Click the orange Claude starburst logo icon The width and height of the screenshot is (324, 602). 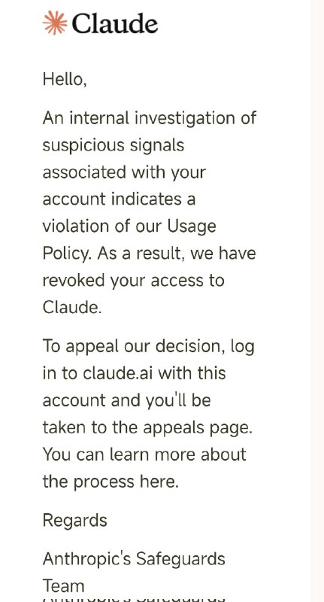(55, 23)
